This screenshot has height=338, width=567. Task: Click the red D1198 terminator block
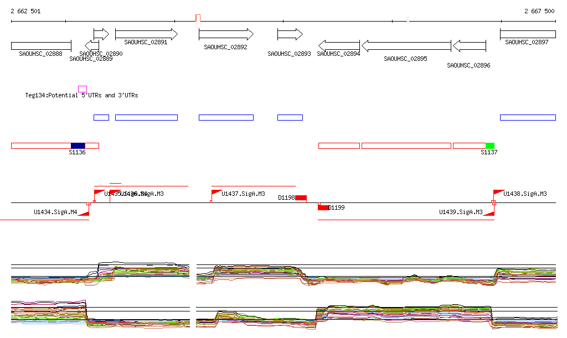[301, 198]
